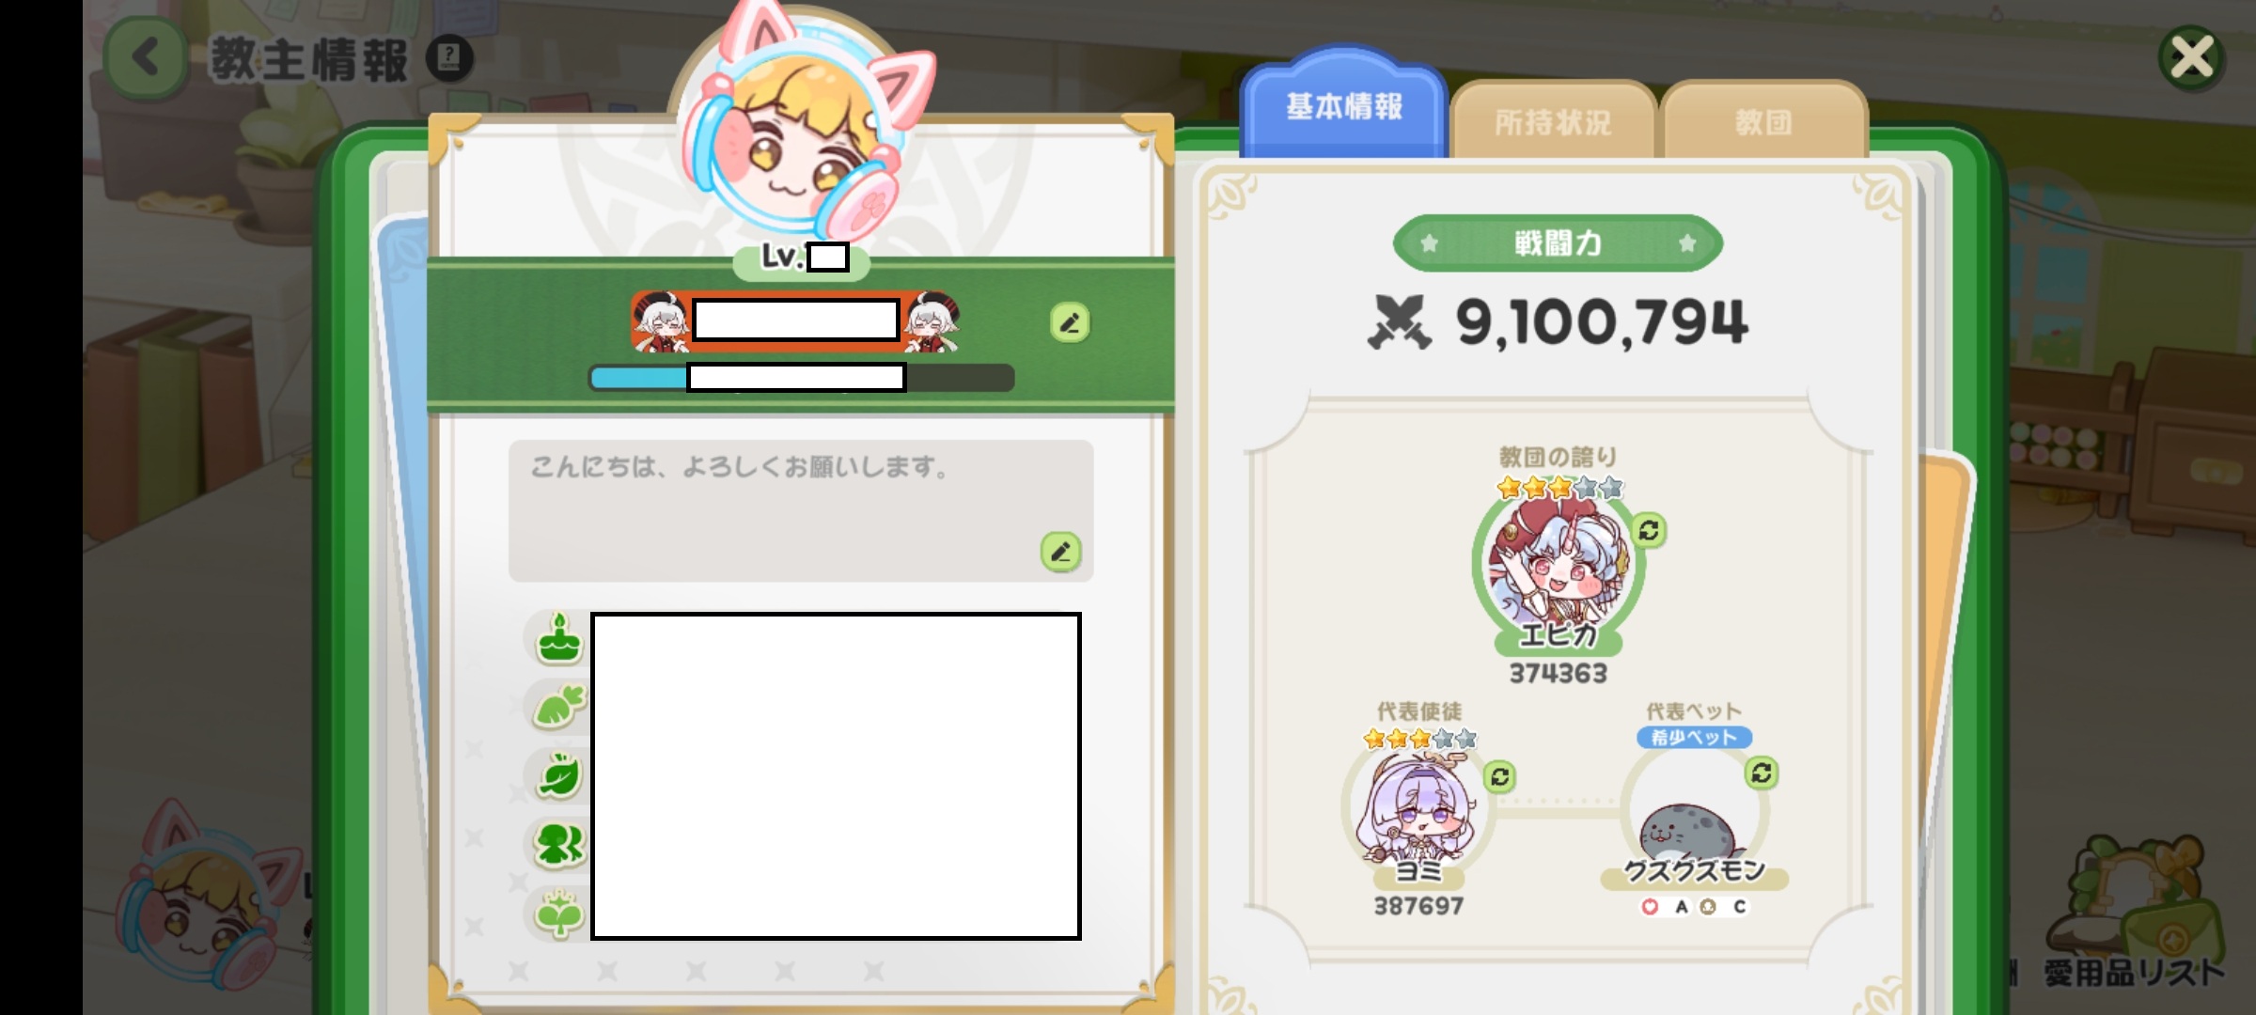Swap the 教団の誇り character エピカ
The height and width of the screenshot is (1015, 2256).
click(x=1649, y=531)
